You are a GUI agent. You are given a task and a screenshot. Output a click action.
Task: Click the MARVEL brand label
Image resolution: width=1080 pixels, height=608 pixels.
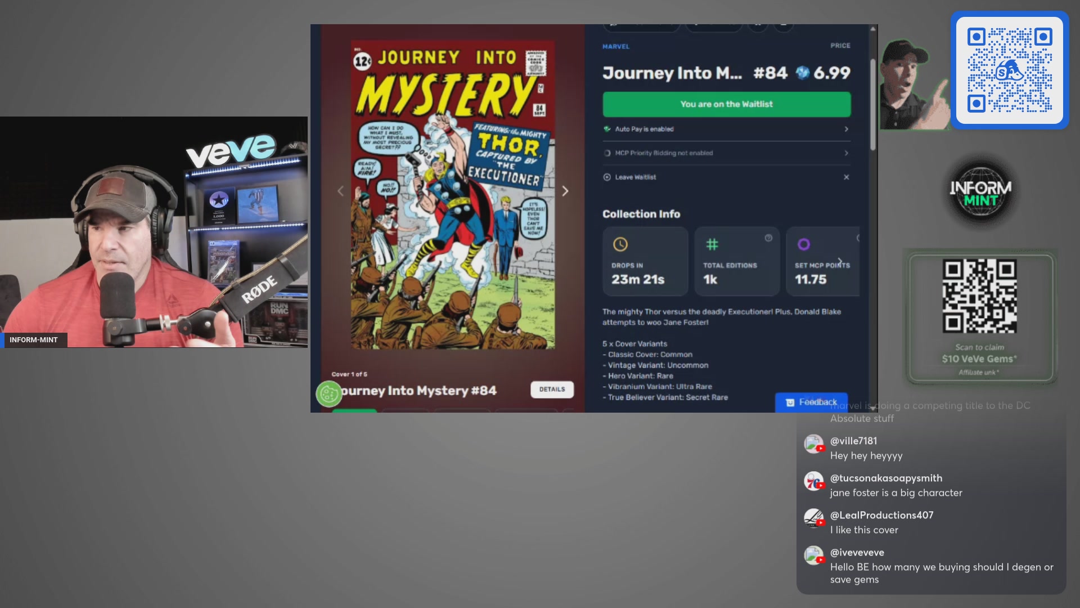click(x=616, y=47)
